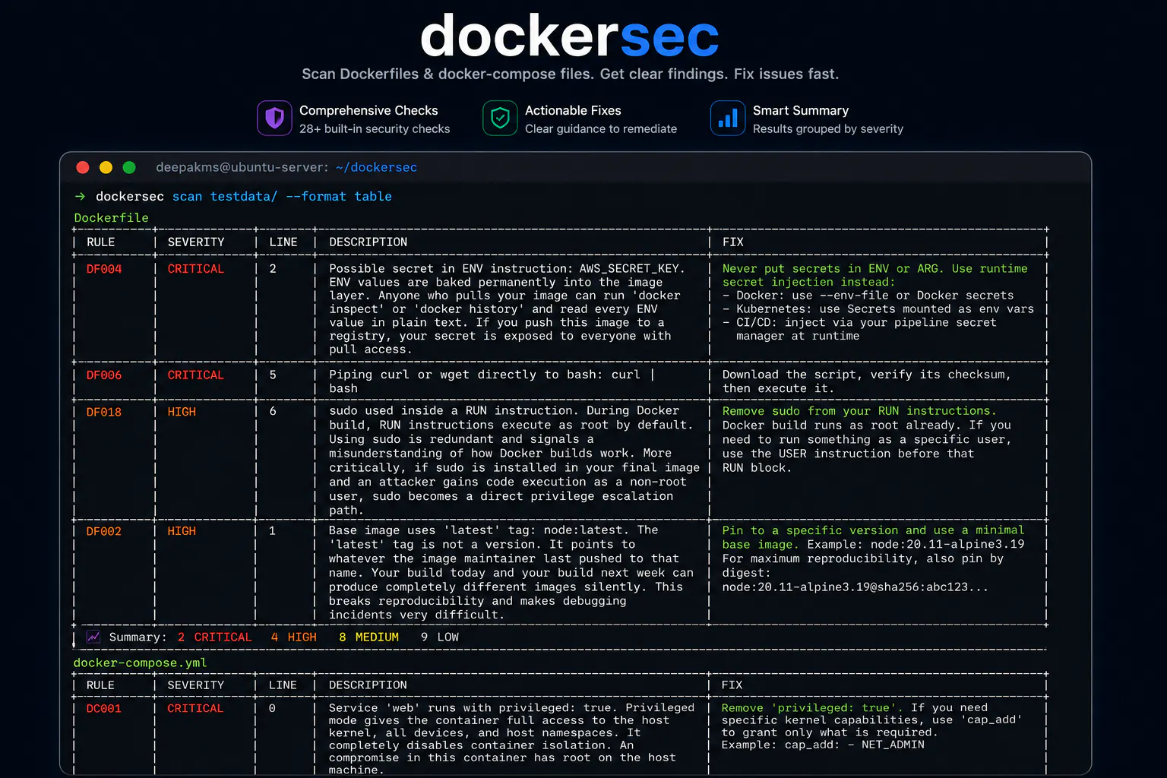Screen dimensions: 1167x778
Task: Click the green 'Dockerfile' section label
Action: pos(112,217)
